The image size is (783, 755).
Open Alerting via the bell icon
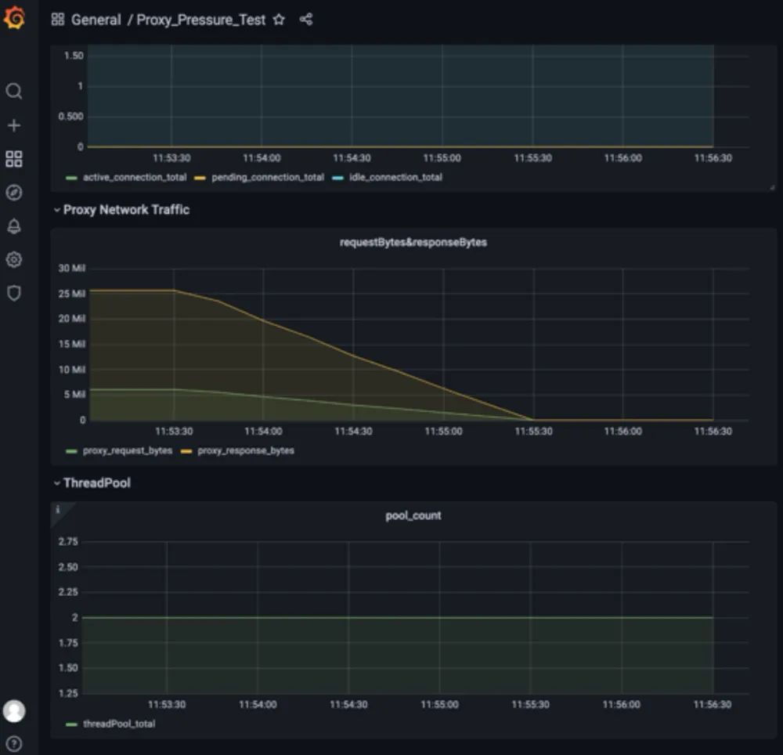pyautogui.click(x=13, y=226)
